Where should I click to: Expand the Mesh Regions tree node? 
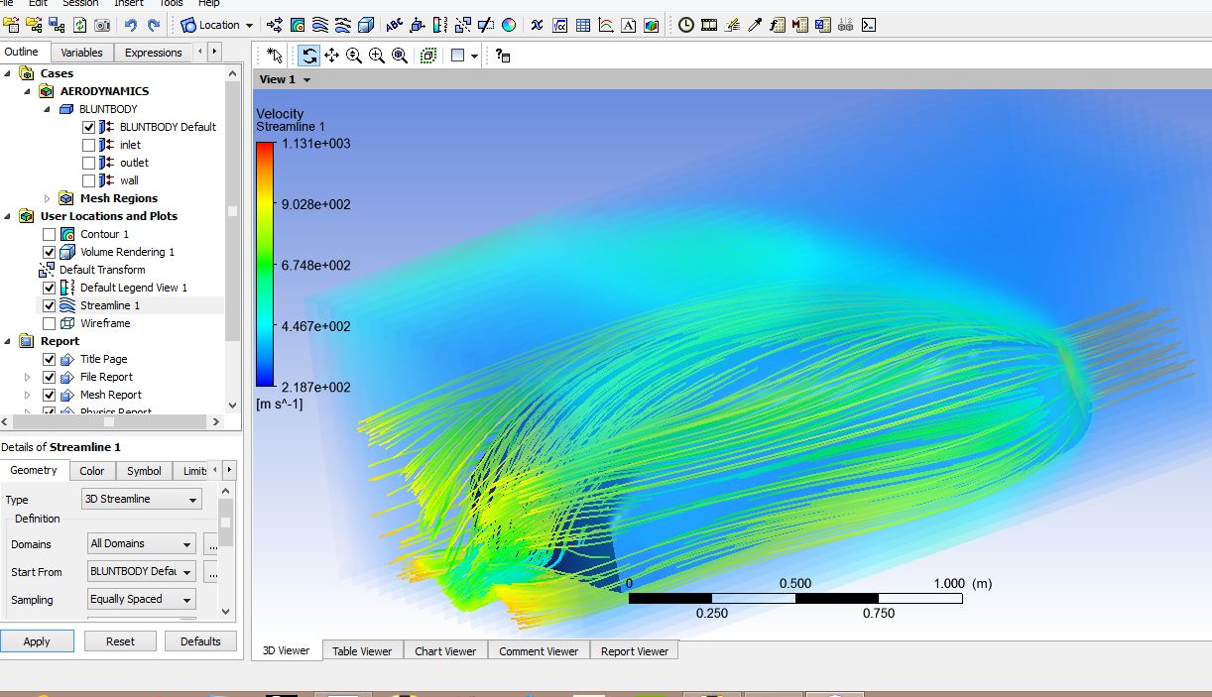[47, 198]
